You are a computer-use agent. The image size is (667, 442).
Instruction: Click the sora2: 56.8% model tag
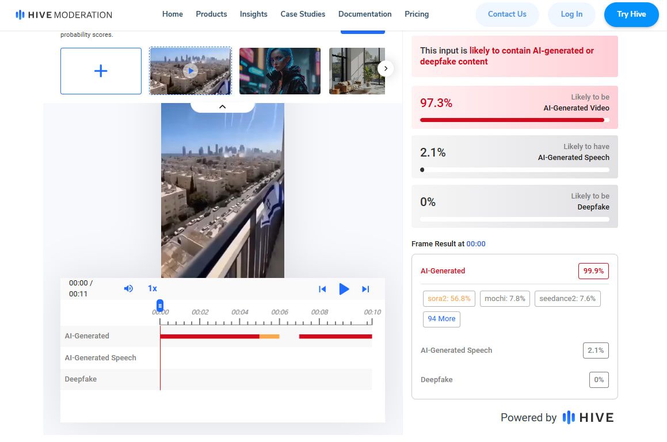(x=448, y=299)
